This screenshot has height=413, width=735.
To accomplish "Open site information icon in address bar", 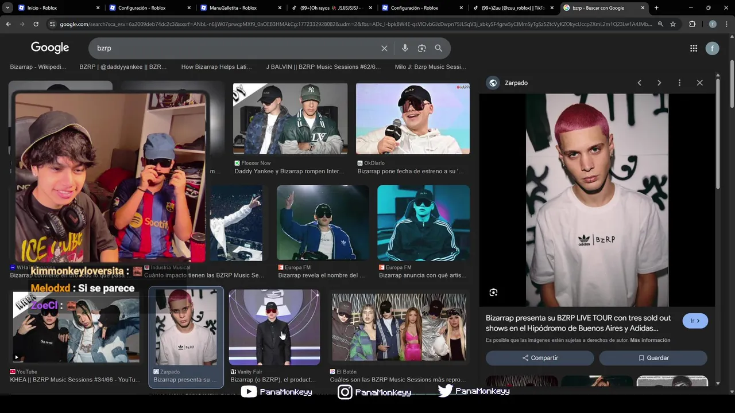I will coord(52,24).
